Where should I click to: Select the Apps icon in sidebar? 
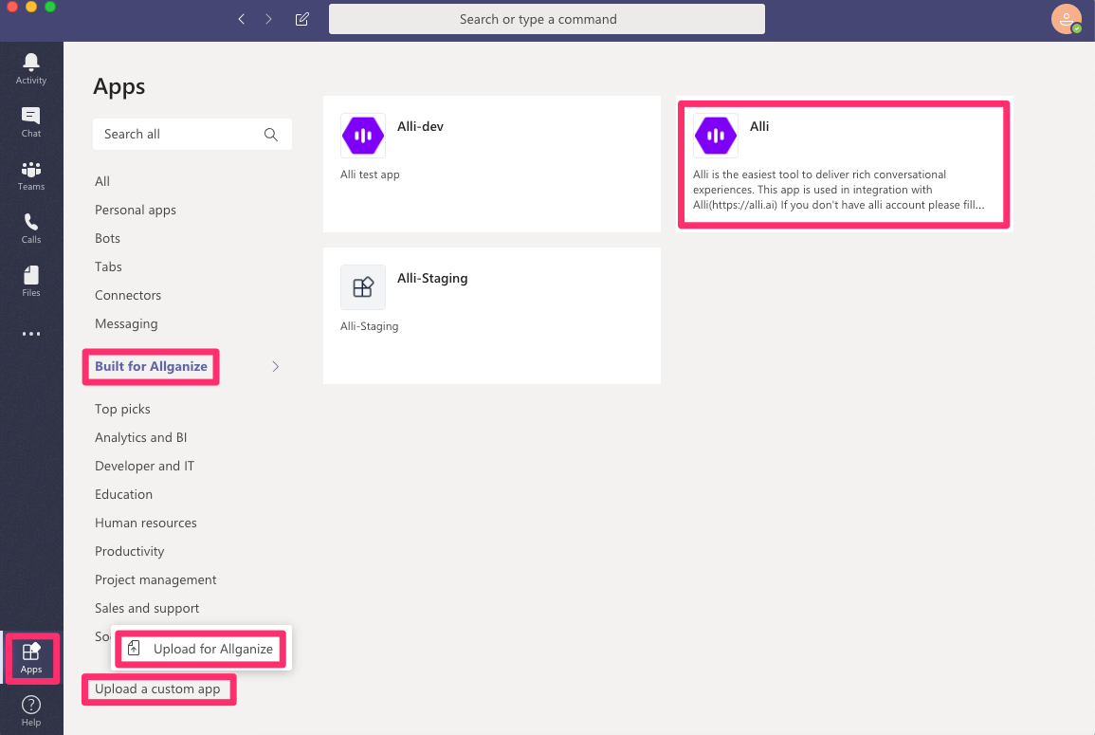30,658
